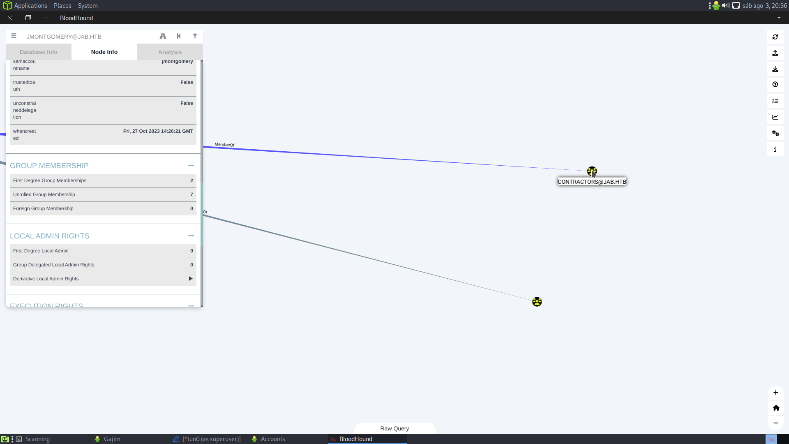
Task: Click the hamburger menu icon
Action: click(14, 36)
